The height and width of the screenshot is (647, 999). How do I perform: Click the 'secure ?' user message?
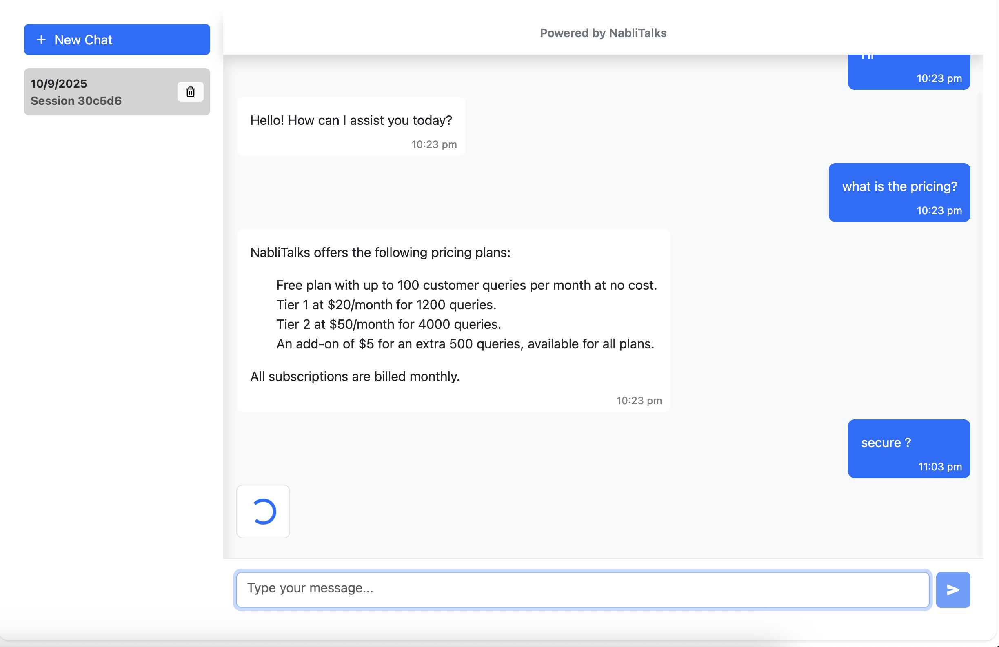coord(909,448)
